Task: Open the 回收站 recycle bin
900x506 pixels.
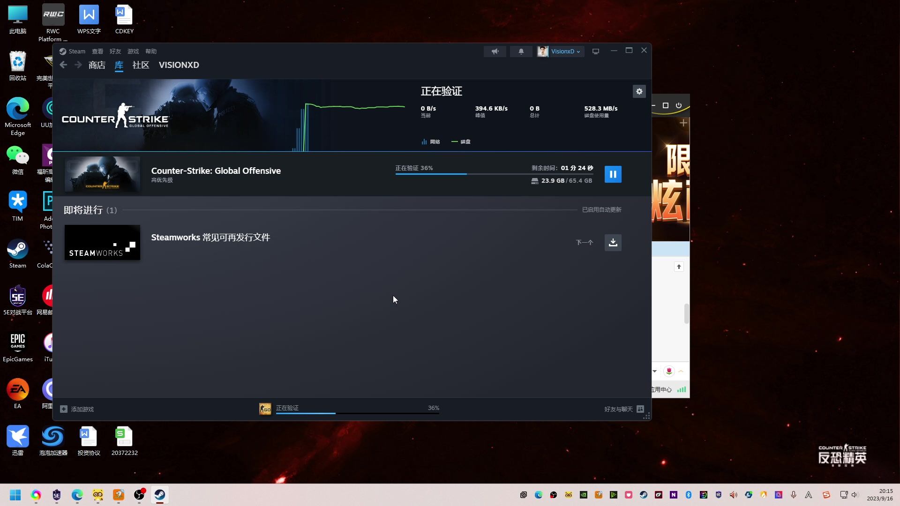Action: [18, 66]
